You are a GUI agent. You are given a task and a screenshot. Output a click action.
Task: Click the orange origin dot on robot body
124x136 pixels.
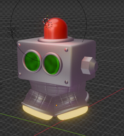[x=57, y=105]
